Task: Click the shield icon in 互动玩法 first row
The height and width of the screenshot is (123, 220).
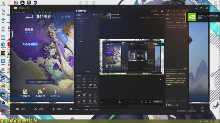Action: point(84,79)
